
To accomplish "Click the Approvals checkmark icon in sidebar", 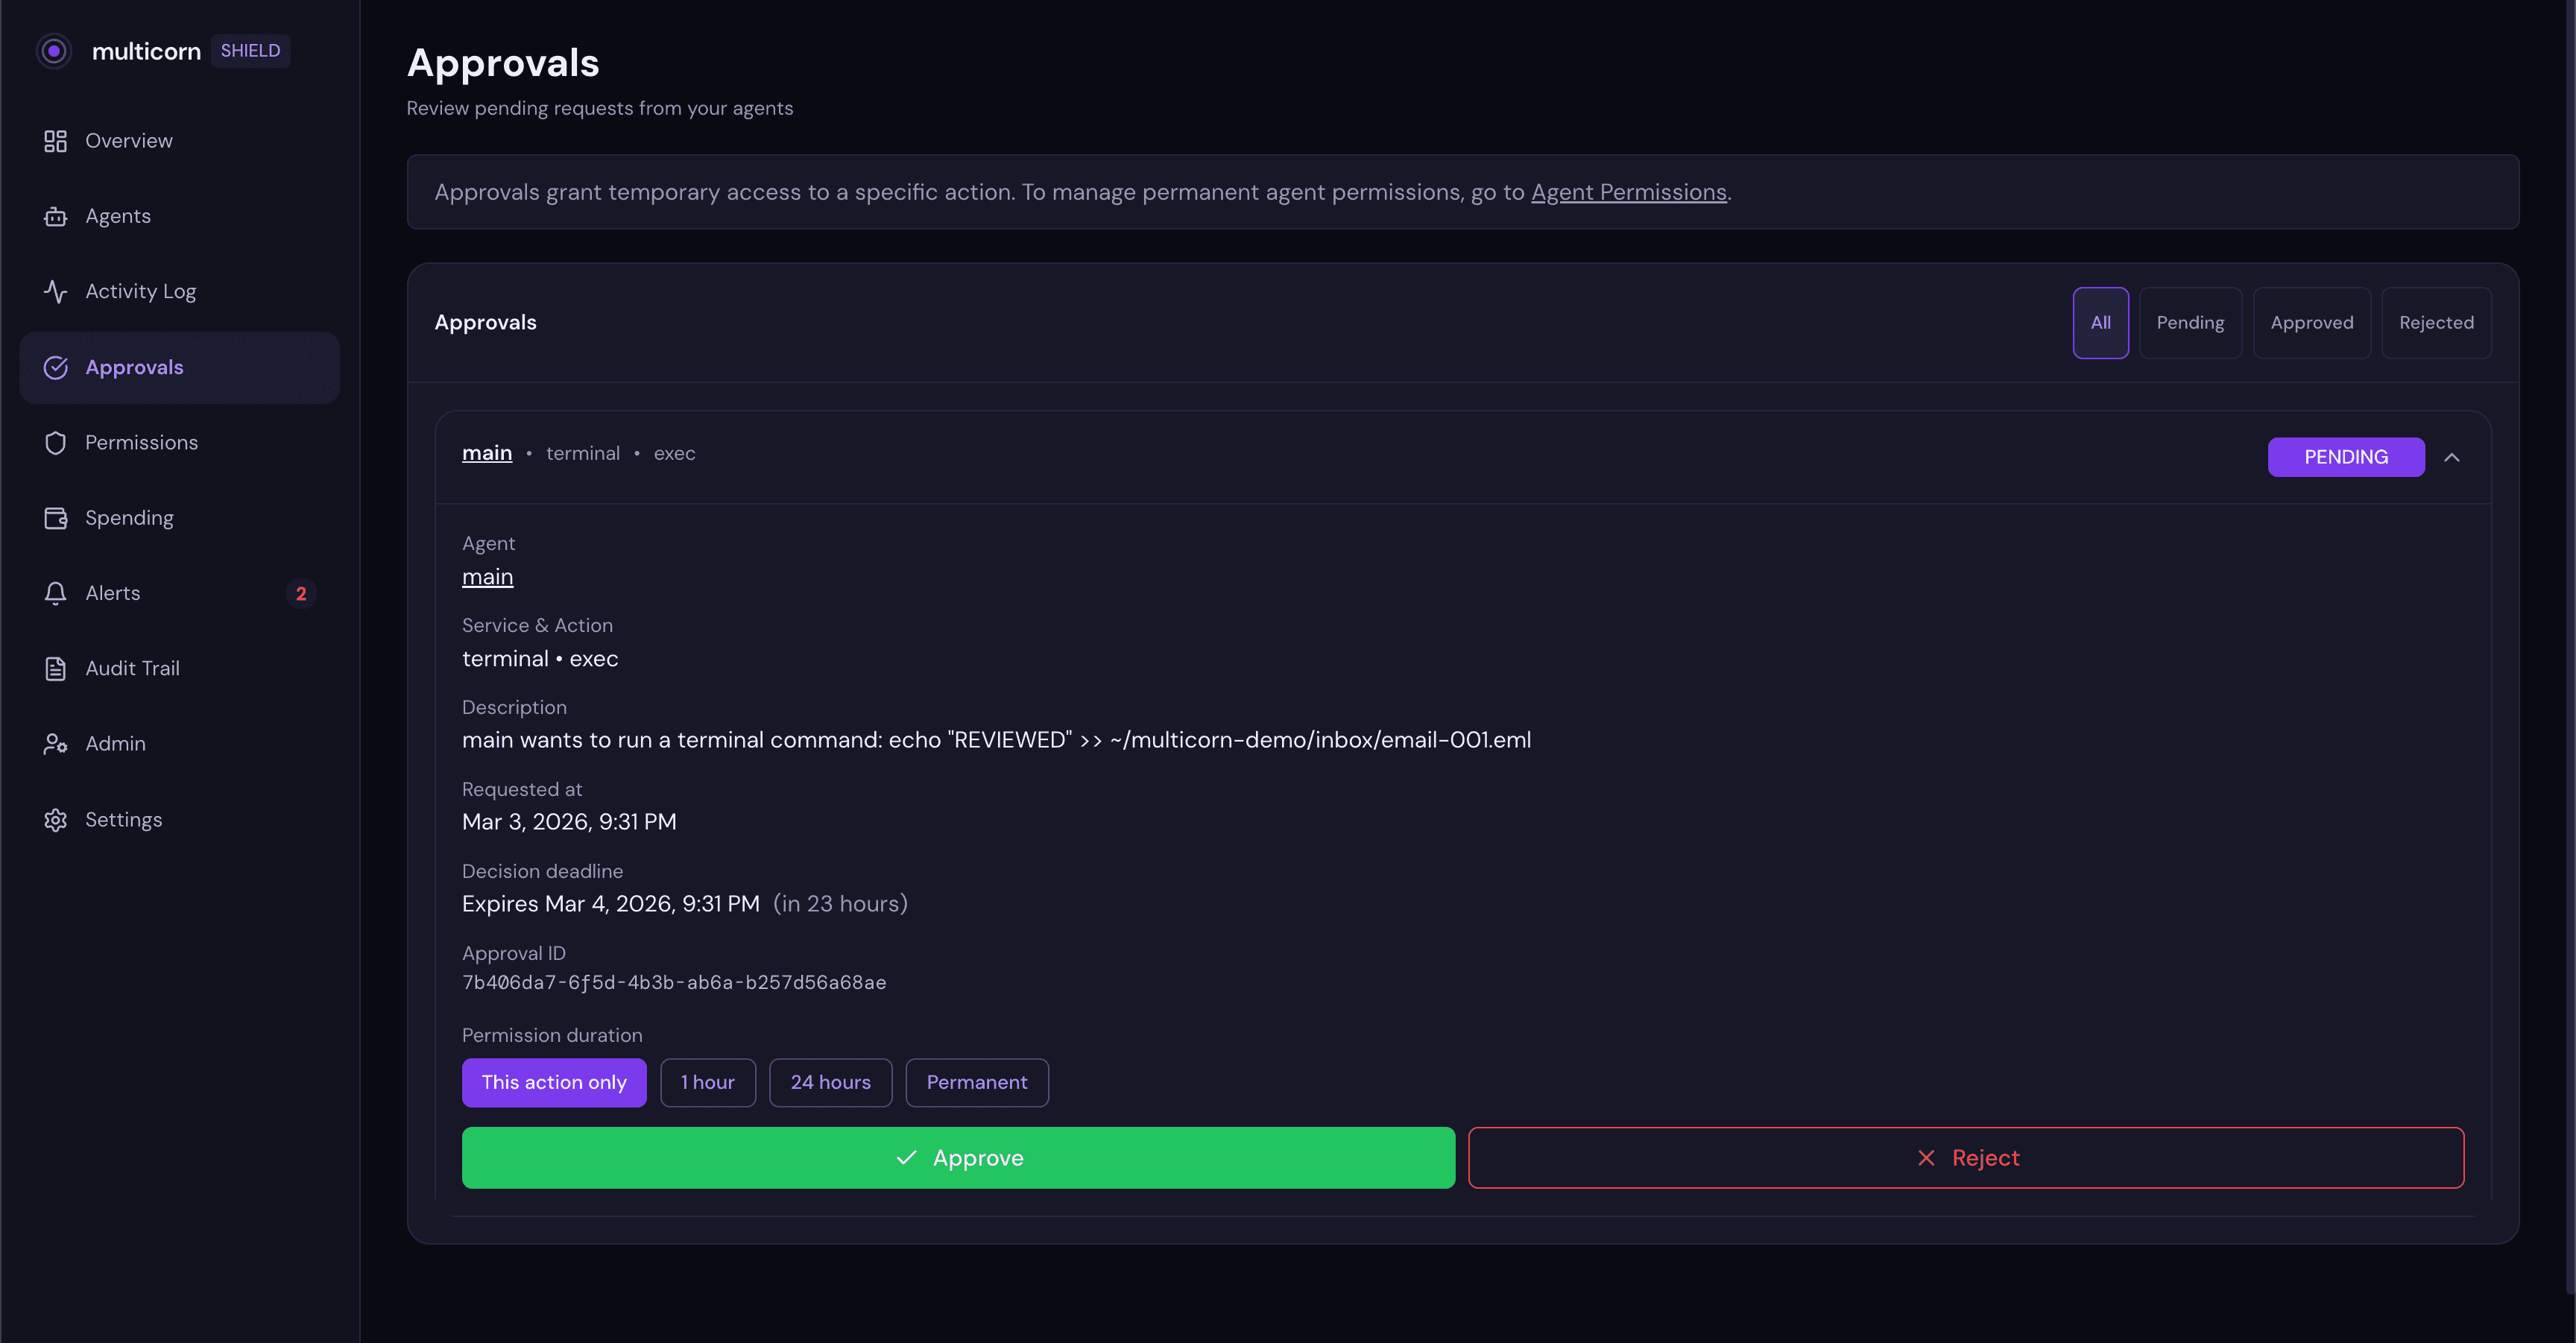I will 55,367.
